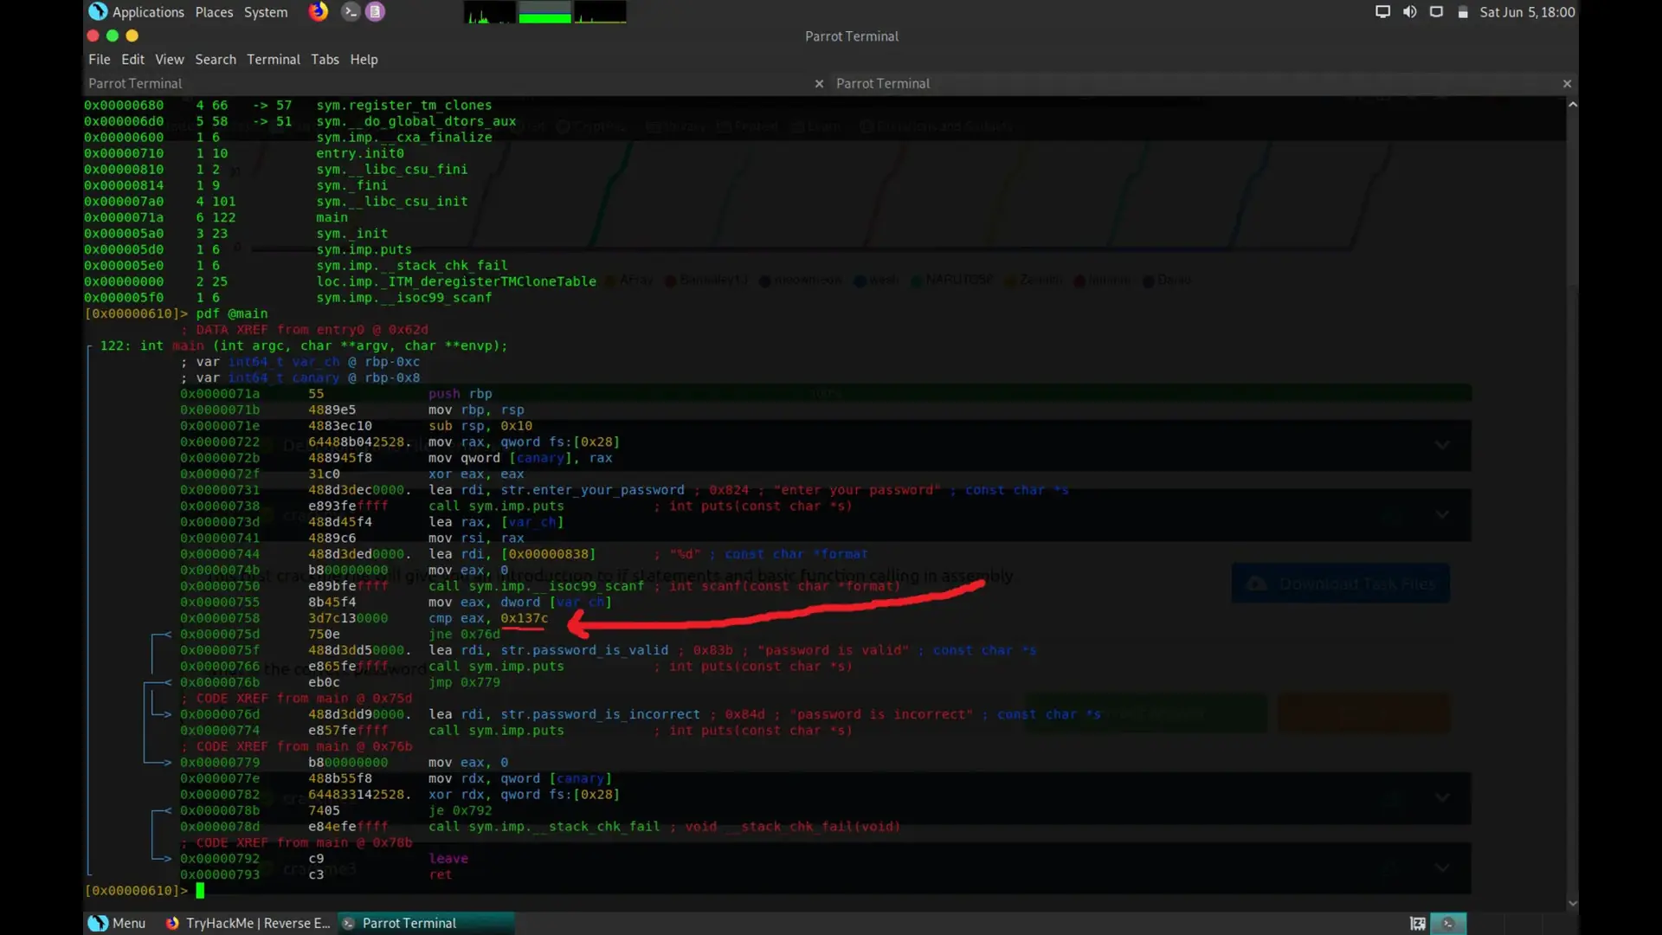Viewport: 1662px width, 935px height.
Task: Open the Help menu
Action: tap(364, 60)
